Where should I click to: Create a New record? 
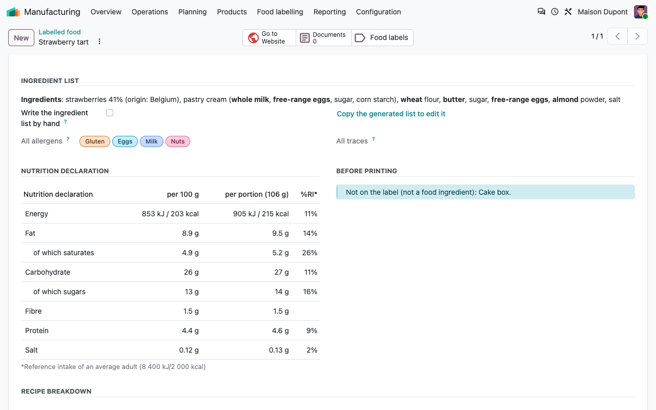click(22, 37)
